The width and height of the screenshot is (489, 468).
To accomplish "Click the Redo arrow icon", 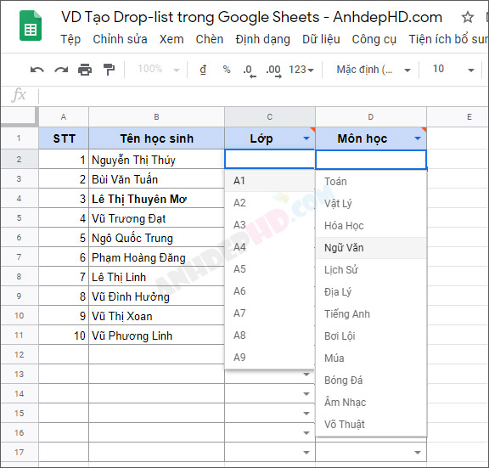I will pyautogui.click(x=61, y=70).
